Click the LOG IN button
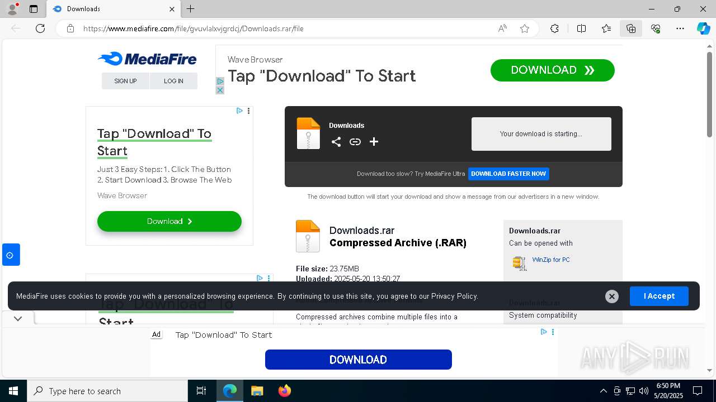 pyautogui.click(x=173, y=81)
